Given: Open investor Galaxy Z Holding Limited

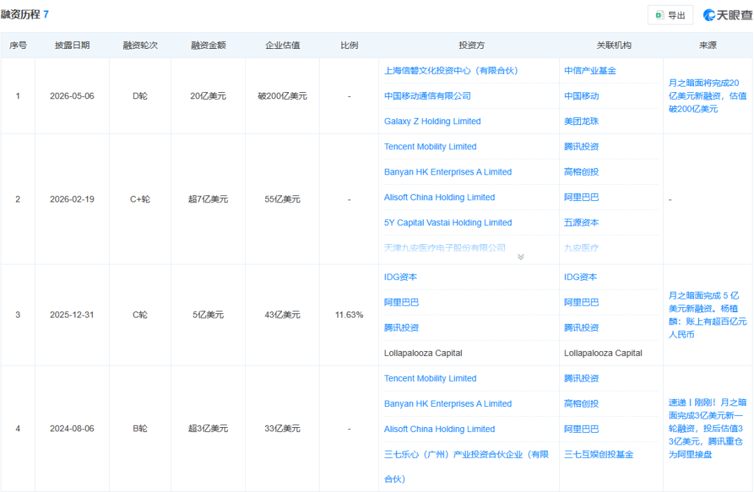Looking at the screenshot, I should click(x=432, y=121).
